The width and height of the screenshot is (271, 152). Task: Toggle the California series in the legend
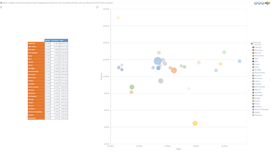pyautogui.click(x=257, y=47)
